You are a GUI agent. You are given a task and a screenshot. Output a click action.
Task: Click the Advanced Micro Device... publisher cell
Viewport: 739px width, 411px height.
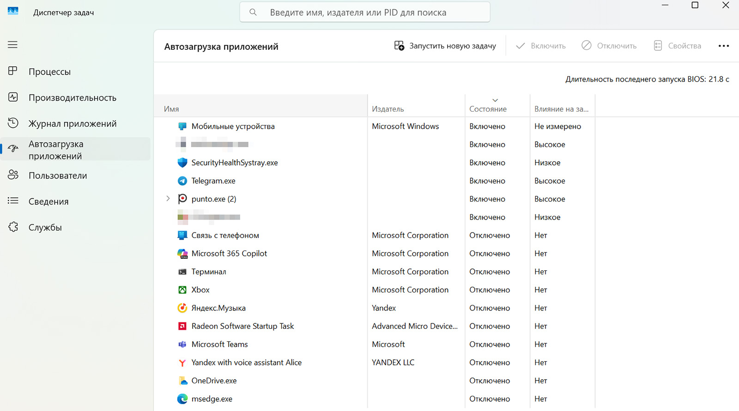click(415, 326)
